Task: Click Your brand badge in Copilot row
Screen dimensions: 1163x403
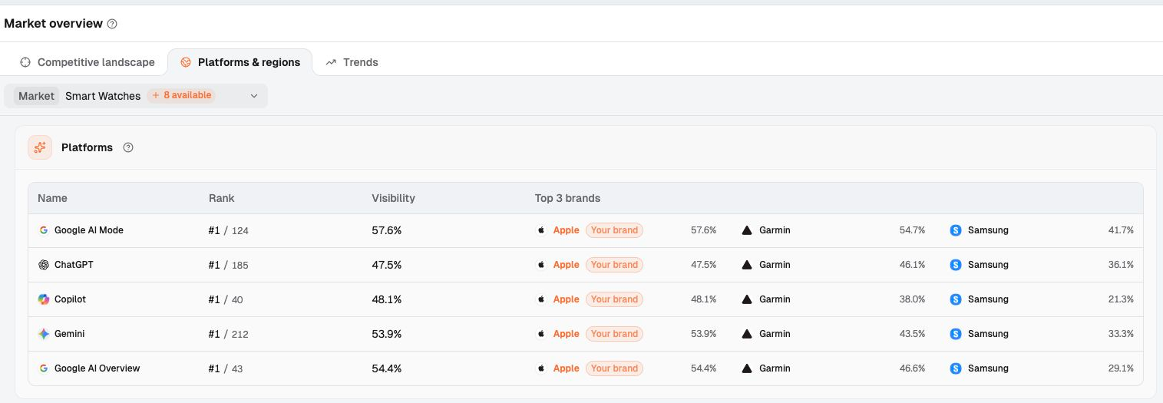Action: tap(614, 299)
